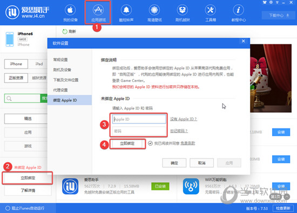The width and height of the screenshot is (297, 213).
Task: Open 免责条款 disclaimer link
Action: click(x=187, y=143)
